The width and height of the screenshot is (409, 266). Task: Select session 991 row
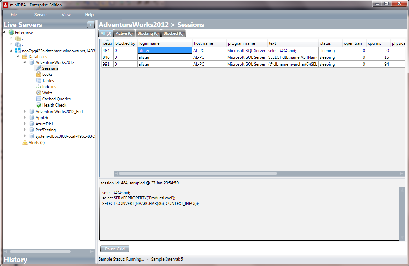pyautogui.click(x=106, y=64)
